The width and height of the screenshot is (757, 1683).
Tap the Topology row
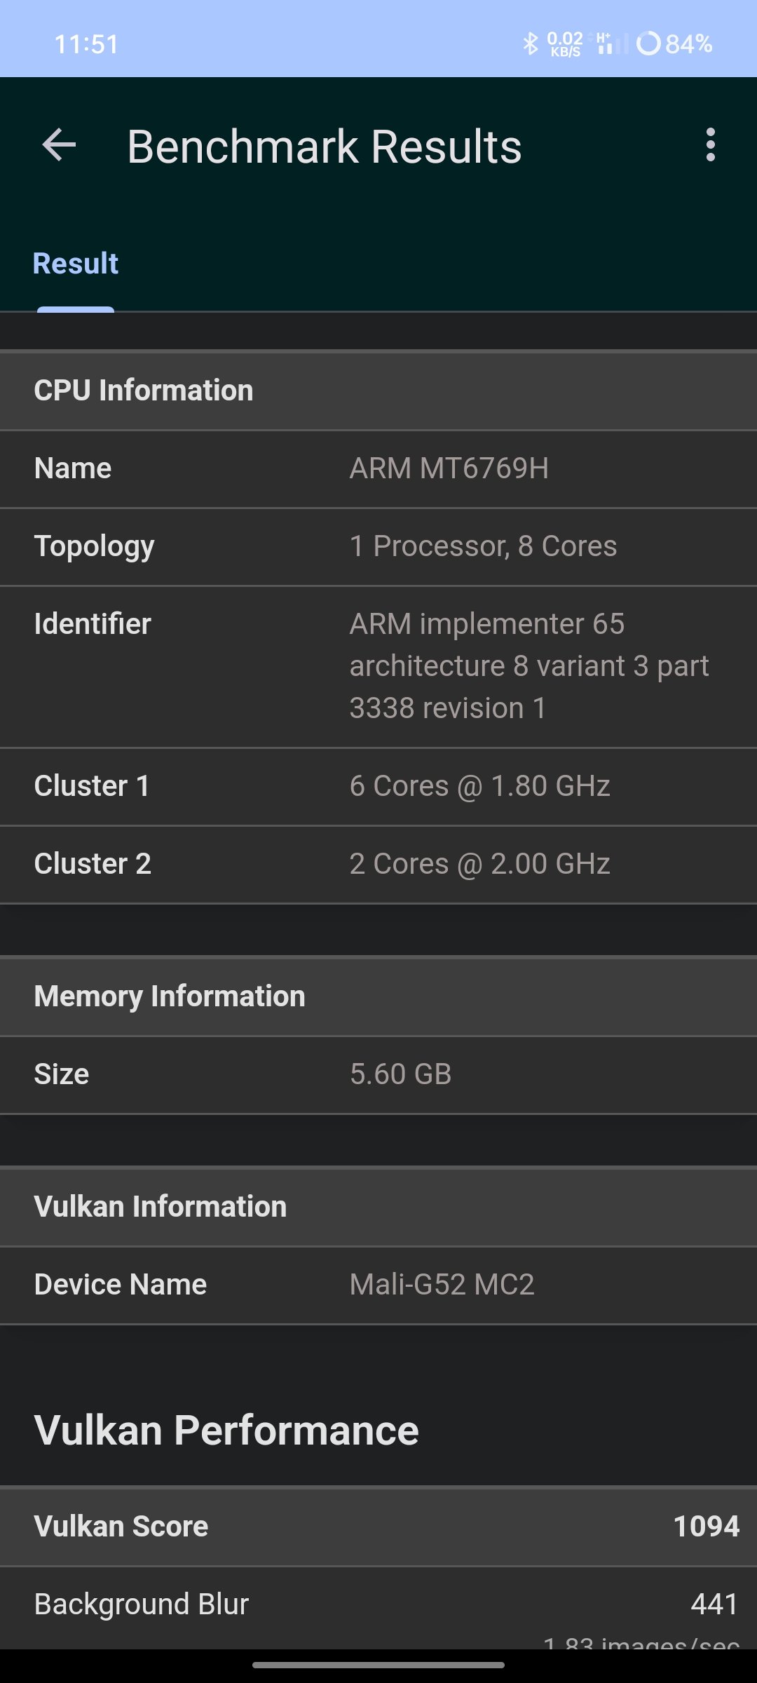point(378,547)
